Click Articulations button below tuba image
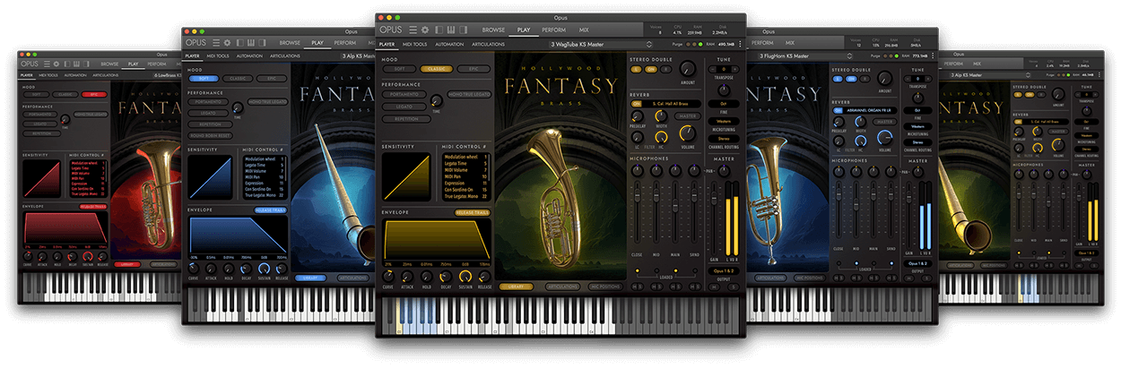The height and width of the screenshot is (368, 1121). pos(563,287)
